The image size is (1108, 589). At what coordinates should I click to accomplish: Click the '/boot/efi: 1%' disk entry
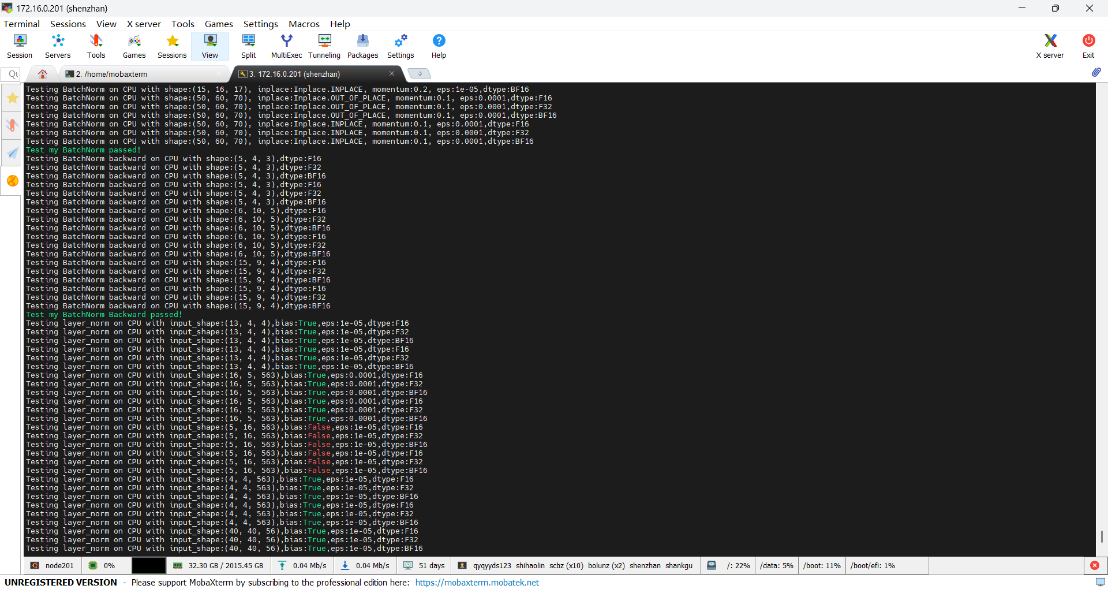[x=873, y=565]
